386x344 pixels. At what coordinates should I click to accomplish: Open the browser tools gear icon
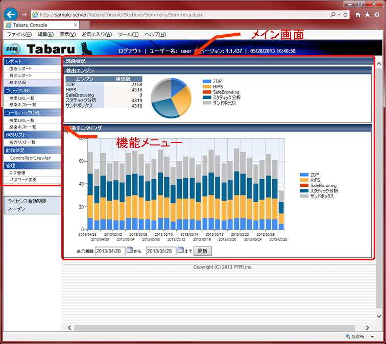[x=377, y=15]
